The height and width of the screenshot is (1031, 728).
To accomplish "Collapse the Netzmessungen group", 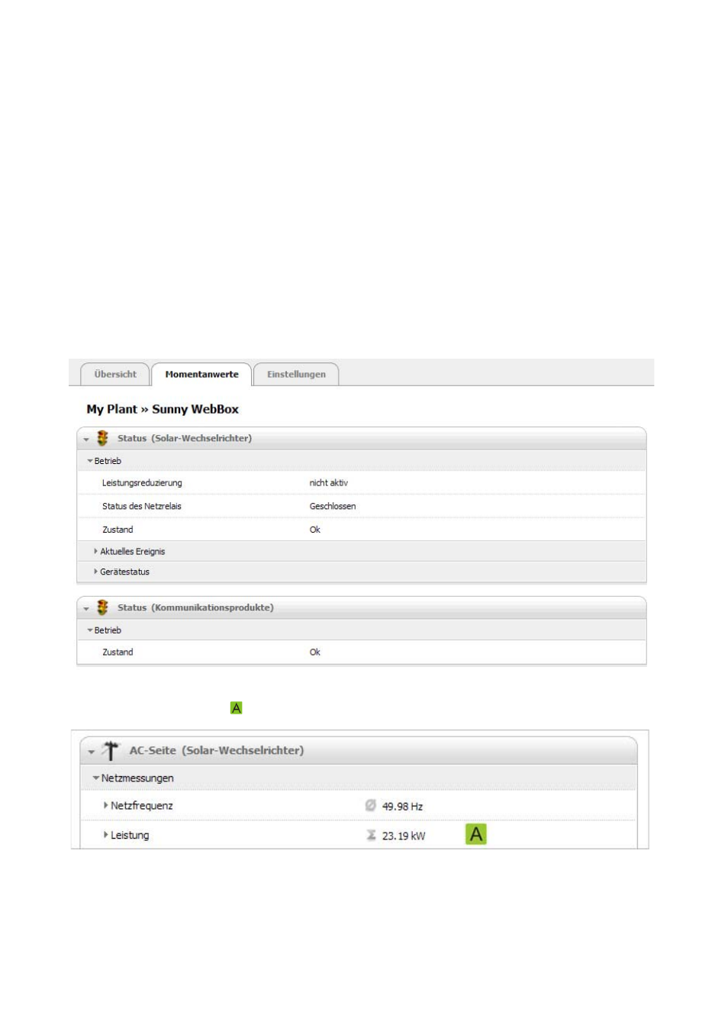I will [x=96, y=778].
